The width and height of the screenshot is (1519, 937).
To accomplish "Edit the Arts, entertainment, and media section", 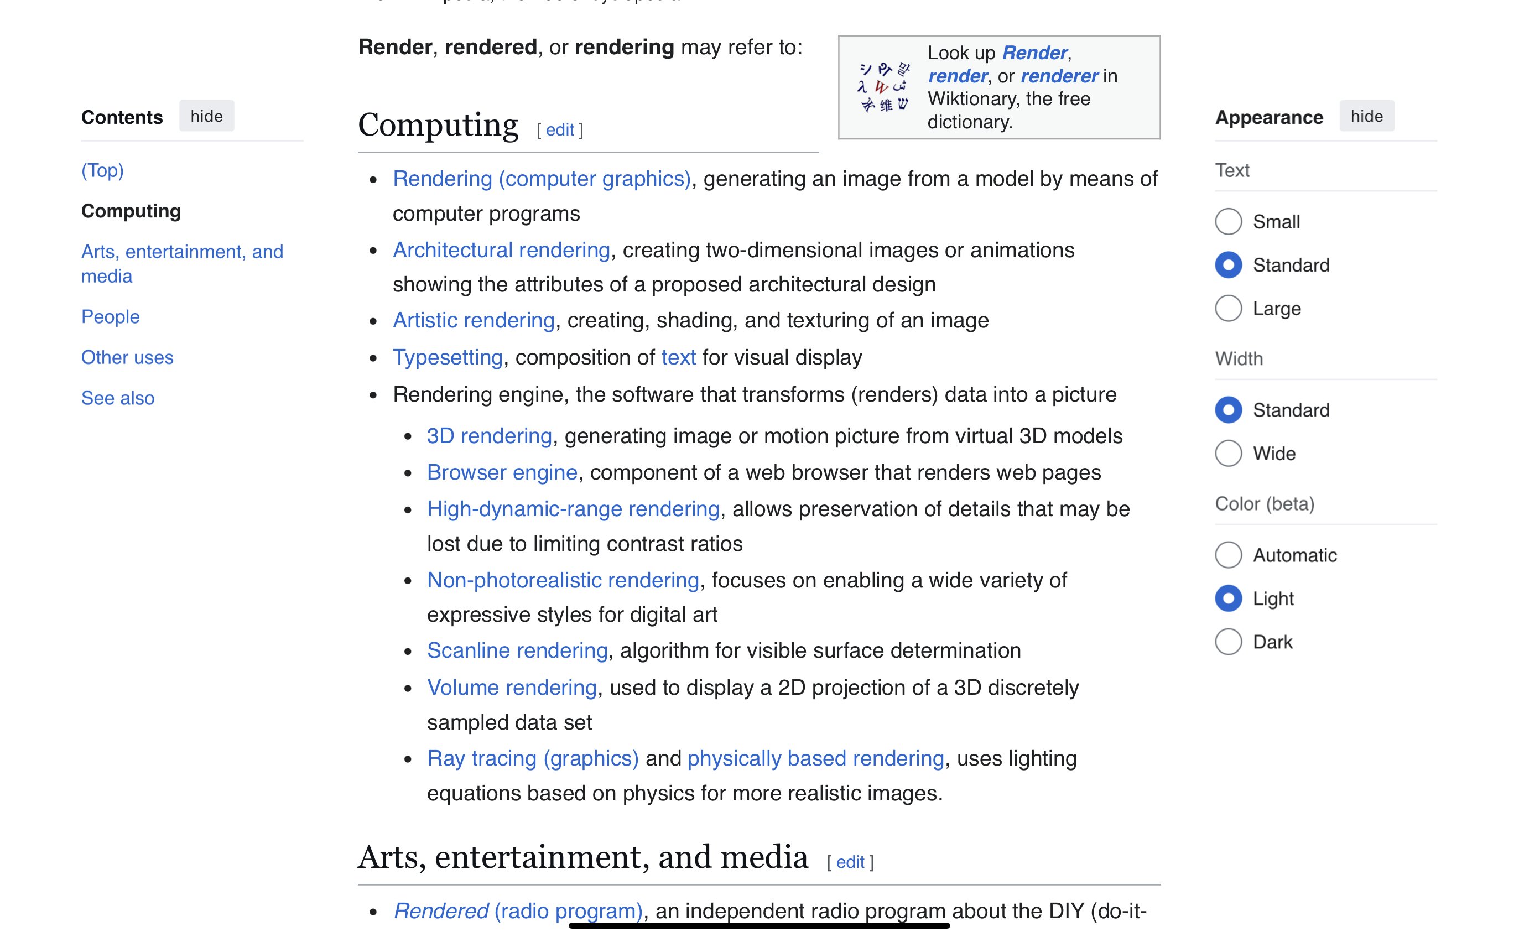I will (850, 862).
